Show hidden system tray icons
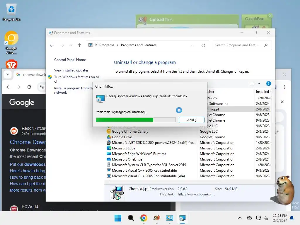The height and width of the screenshot is (225, 300). 240,218
